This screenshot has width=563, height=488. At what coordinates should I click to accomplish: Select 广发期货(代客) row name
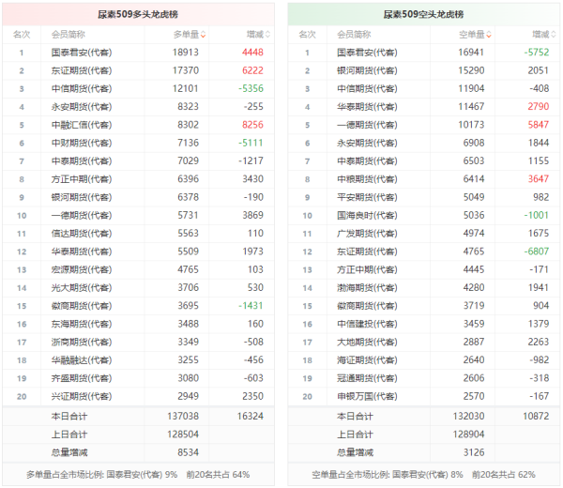pos(367,234)
